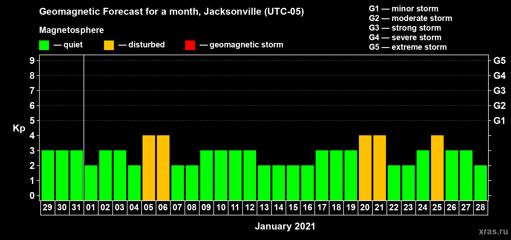The height and width of the screenshot is (240, 511).
Task: Click 'G4 — severe storm' legend entry
Action: click(405, 37)
